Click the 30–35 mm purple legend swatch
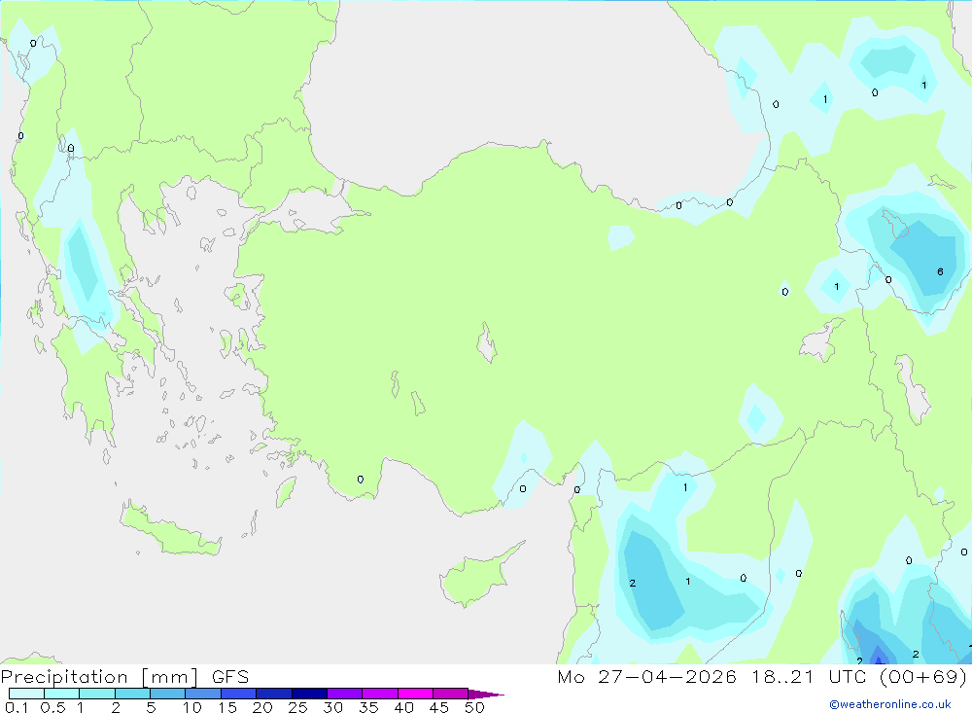The width and height of the screenshot is (972, 713). pyautogui.click(x=344, y=694)
